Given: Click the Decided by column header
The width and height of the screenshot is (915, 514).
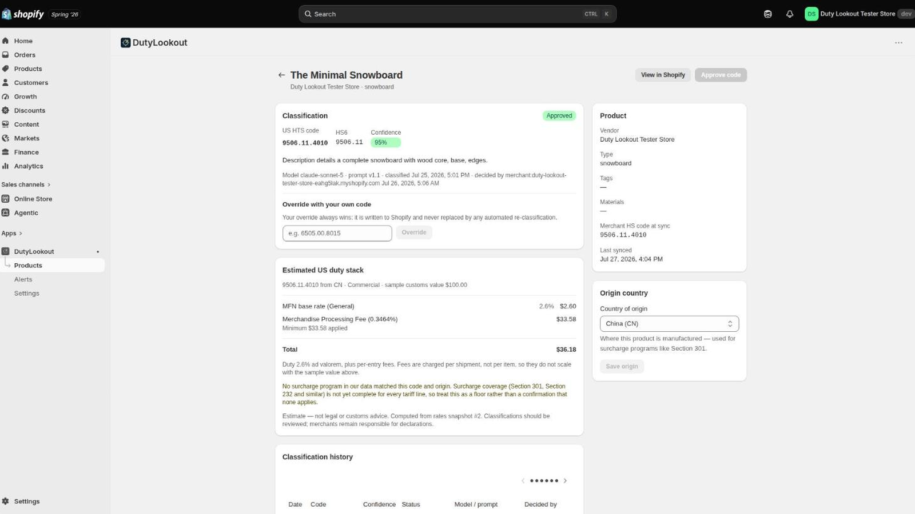Looking at the screenshot, I should coord(540,504).
